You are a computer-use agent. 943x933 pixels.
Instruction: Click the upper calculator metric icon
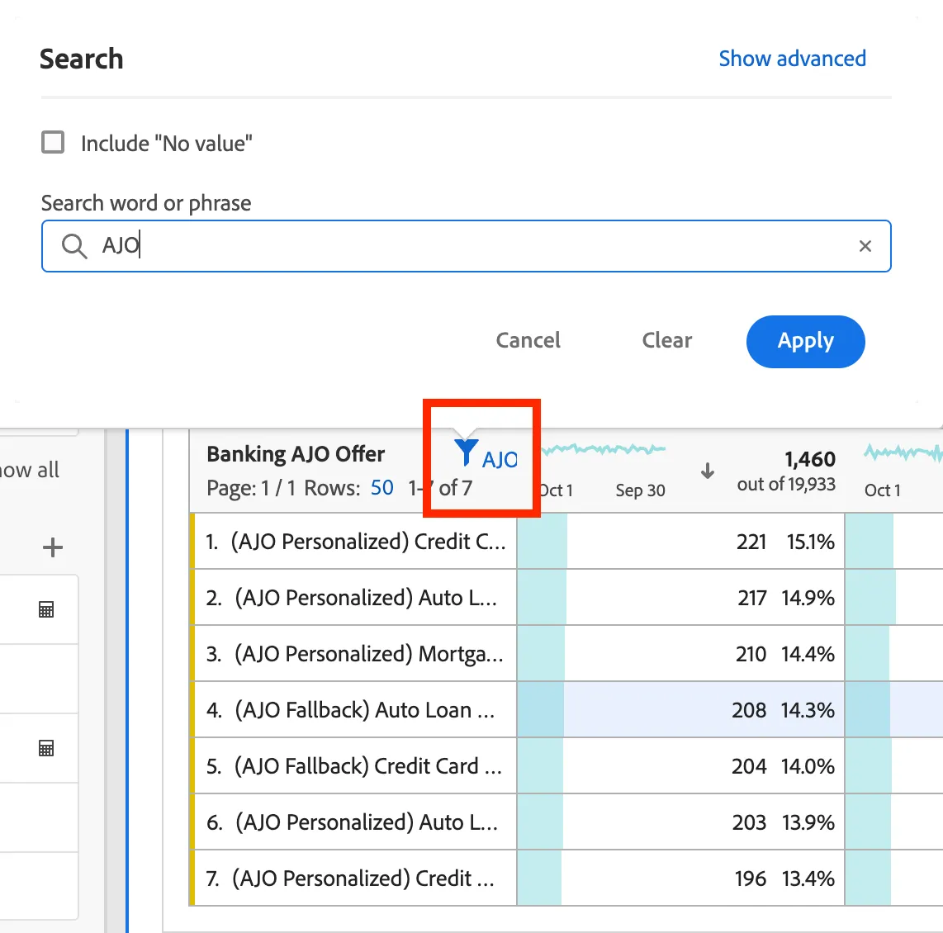click(46, 609)
